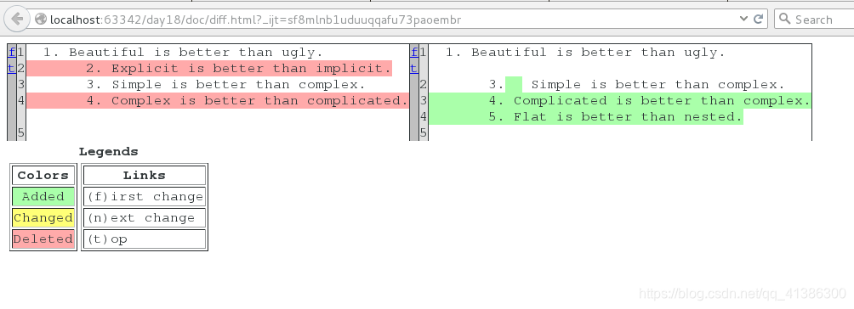The image size is (854, 309).
Task: Click the 'Colors' legend header
Action: pyautogui.click(x=43, y=175)
